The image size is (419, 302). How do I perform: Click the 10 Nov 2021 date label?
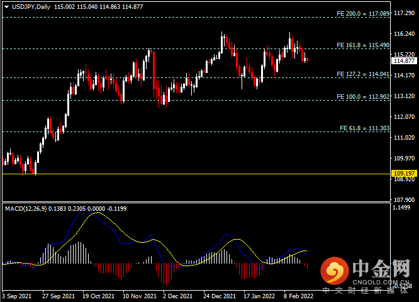140,296
